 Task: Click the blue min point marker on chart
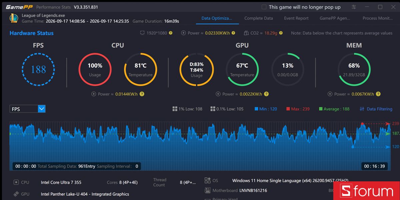click(x=353, y=147)
